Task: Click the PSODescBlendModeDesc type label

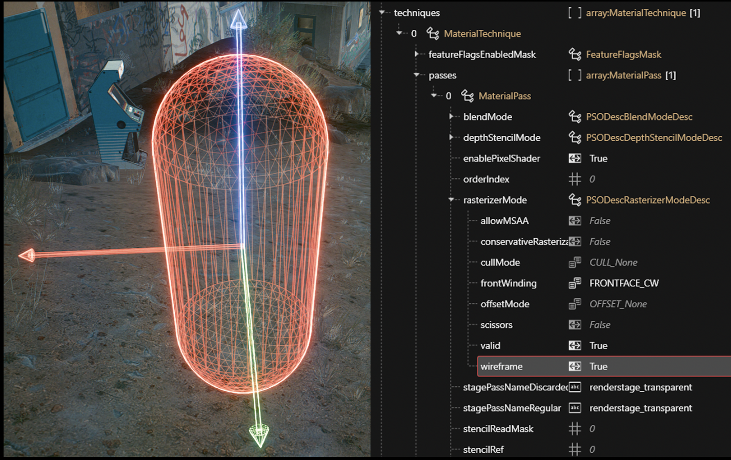Action: click(x=639, y=117)
